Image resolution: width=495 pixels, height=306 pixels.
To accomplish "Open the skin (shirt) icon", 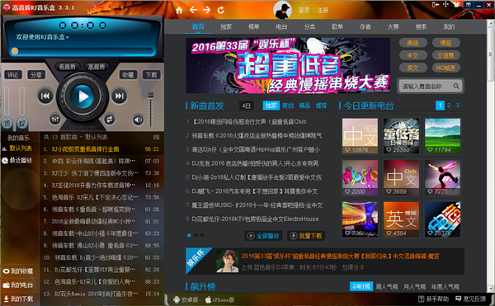I will point(456,4).
